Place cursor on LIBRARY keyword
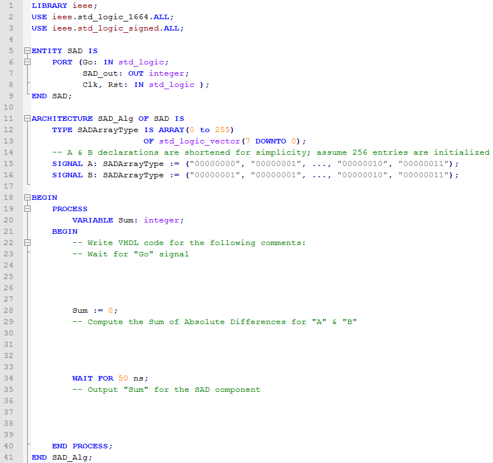Image resolution: width=493 pixels, height=463 pixels. [x=49, y=6]
